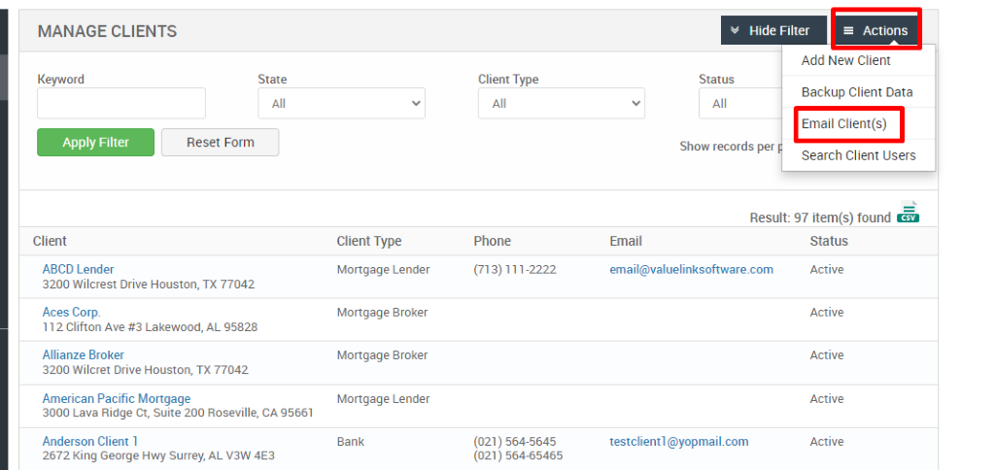This screenshot has height=470, width=995.
Task: Click Aces Corp.'s Mortgage Broker cell
Action: [x=382, y=312]
